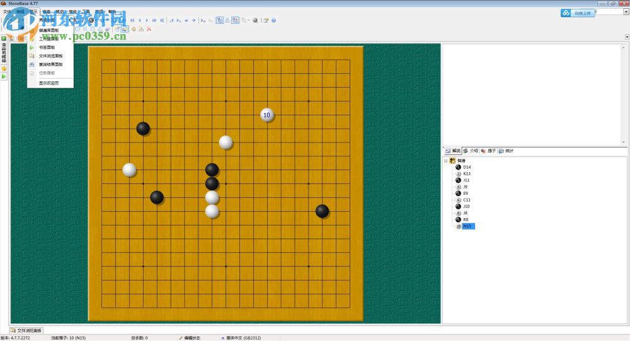Click the status text 简体中文 (GB2312)
This screenshot has height=341, width=630.
[x=243, y=338]
